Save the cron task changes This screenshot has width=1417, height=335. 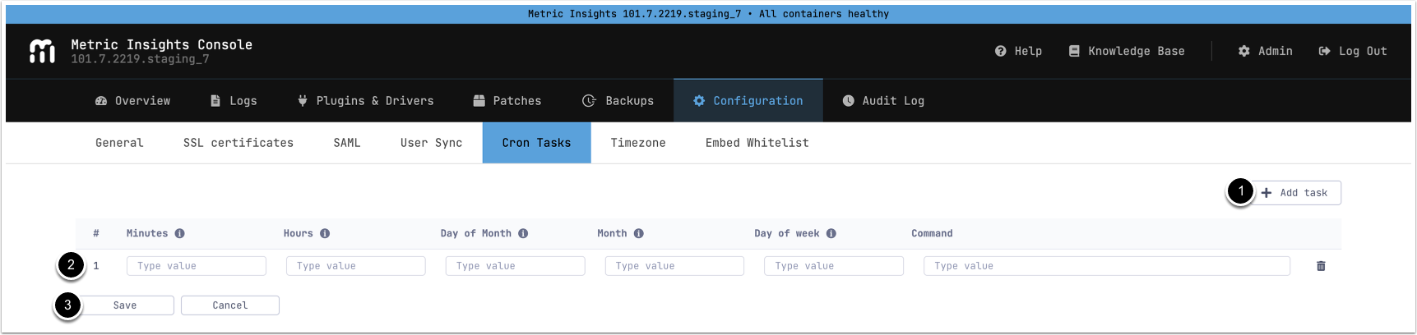126,305
